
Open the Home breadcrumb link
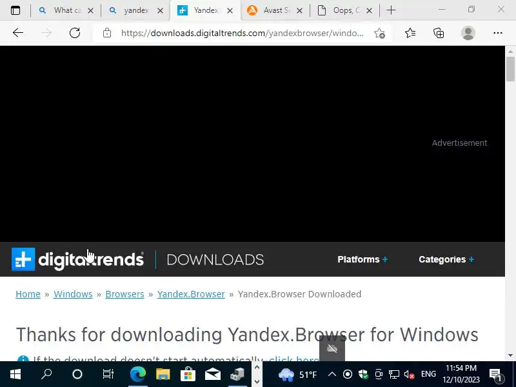coord(28,294)
